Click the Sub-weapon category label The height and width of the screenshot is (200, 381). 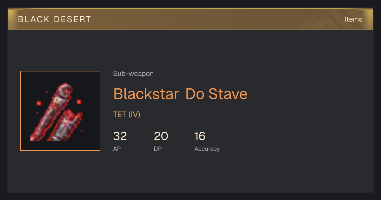tap(133, 74)
